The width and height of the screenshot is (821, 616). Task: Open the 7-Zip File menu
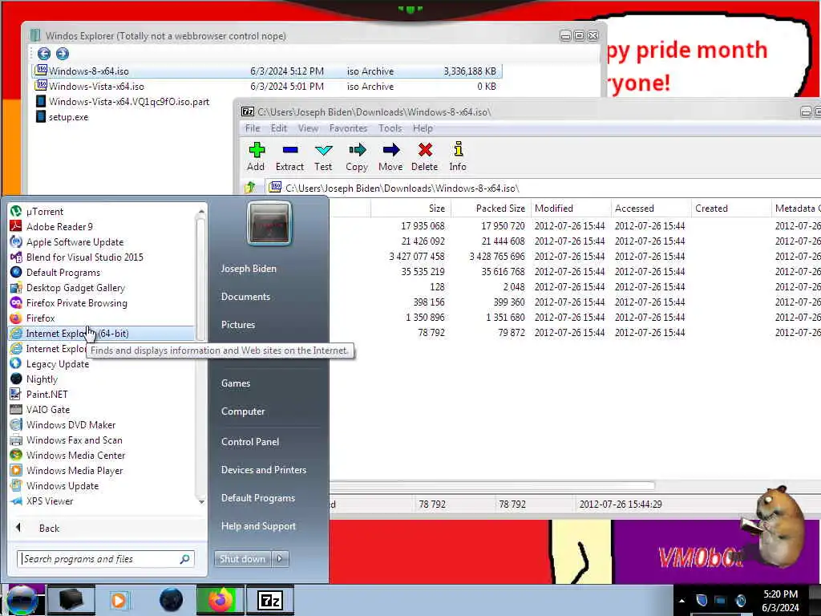point(253,128)
